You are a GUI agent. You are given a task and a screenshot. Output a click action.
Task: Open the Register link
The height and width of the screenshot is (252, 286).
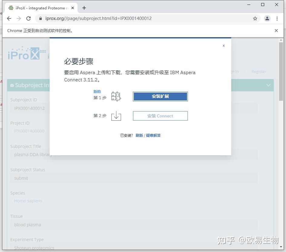tap(259, 71)
